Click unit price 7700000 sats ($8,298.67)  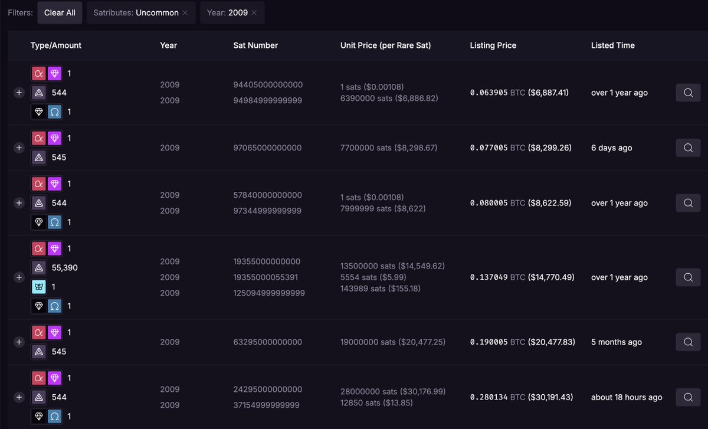(x=389, y=148)
